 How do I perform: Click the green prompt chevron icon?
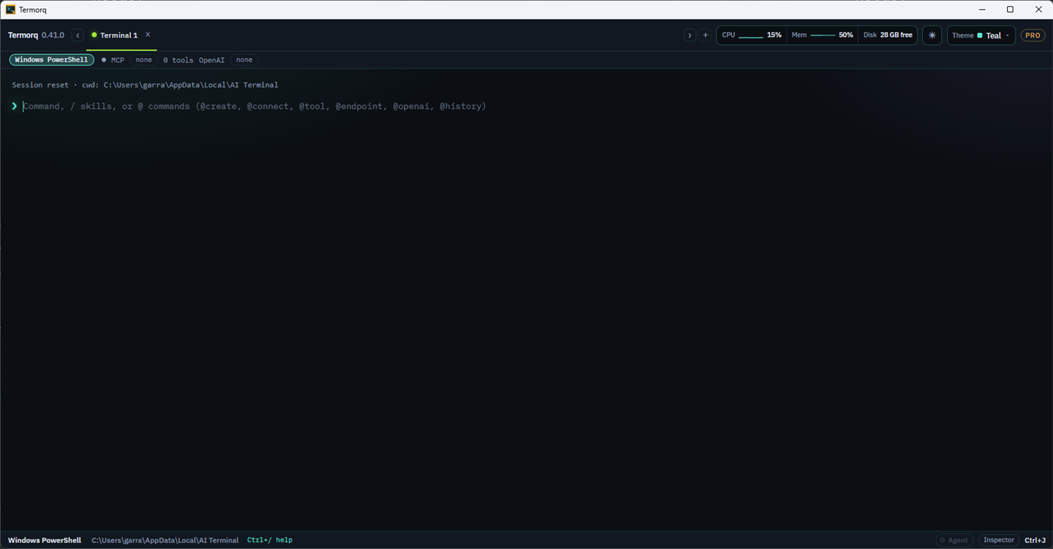(x=14, y=106)
